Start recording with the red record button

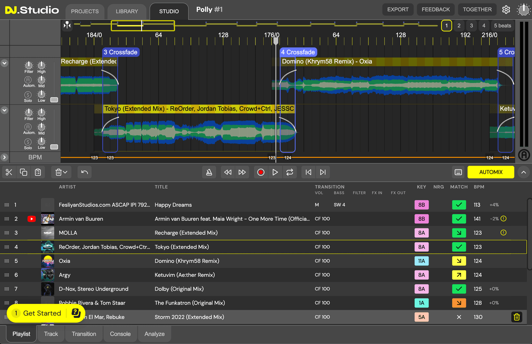[261, 172]
